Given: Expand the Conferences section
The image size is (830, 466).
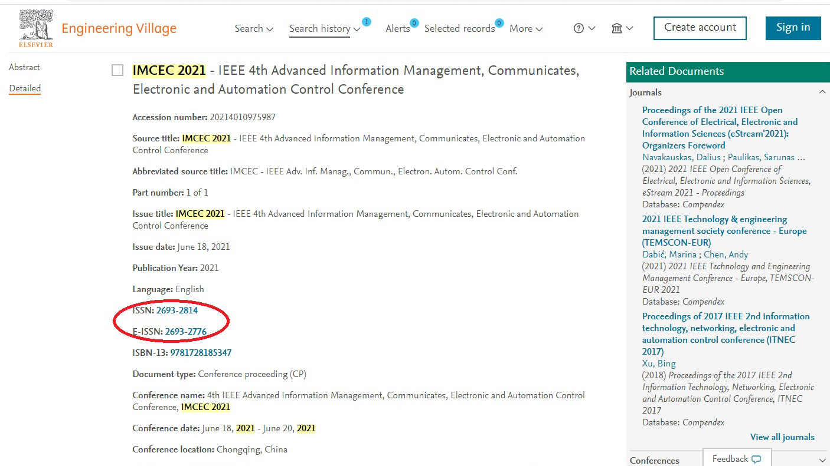Looking at the screenshot, I should pyautogui.click(x=822, y=460).
